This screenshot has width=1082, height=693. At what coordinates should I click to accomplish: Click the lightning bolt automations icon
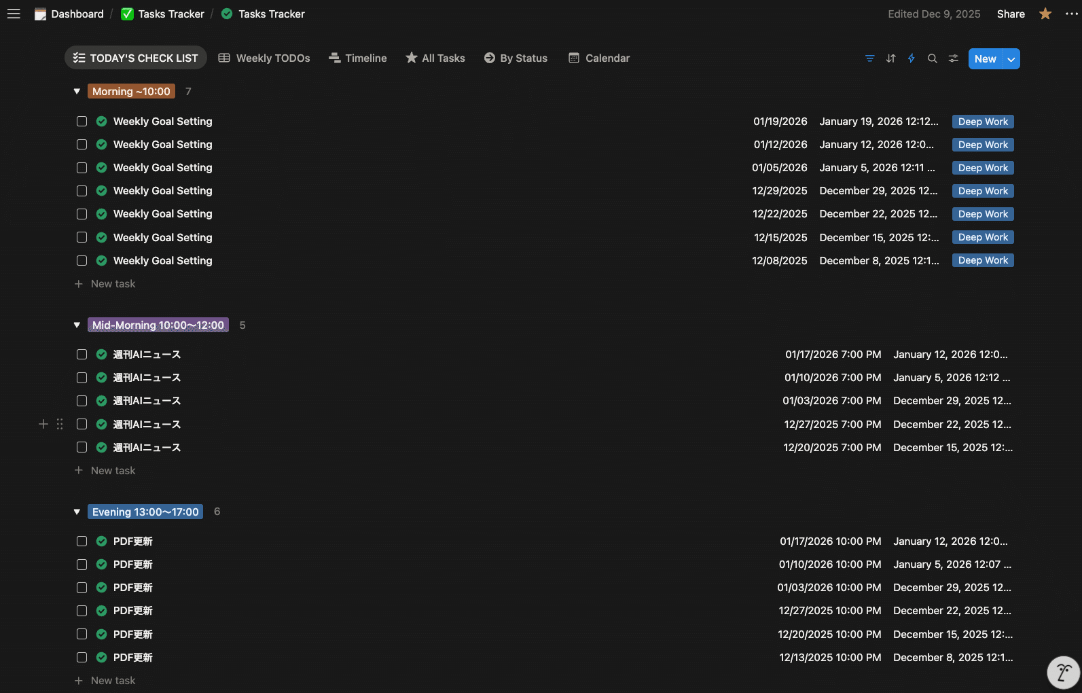[x=912, y=58]
